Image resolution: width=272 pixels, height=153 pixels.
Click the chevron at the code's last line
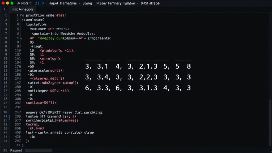tap(23, 145)
